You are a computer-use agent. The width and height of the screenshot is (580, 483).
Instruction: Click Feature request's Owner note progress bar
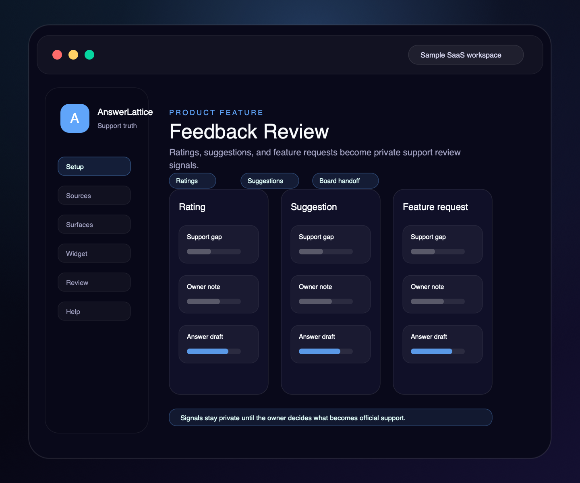click(438, 301)
